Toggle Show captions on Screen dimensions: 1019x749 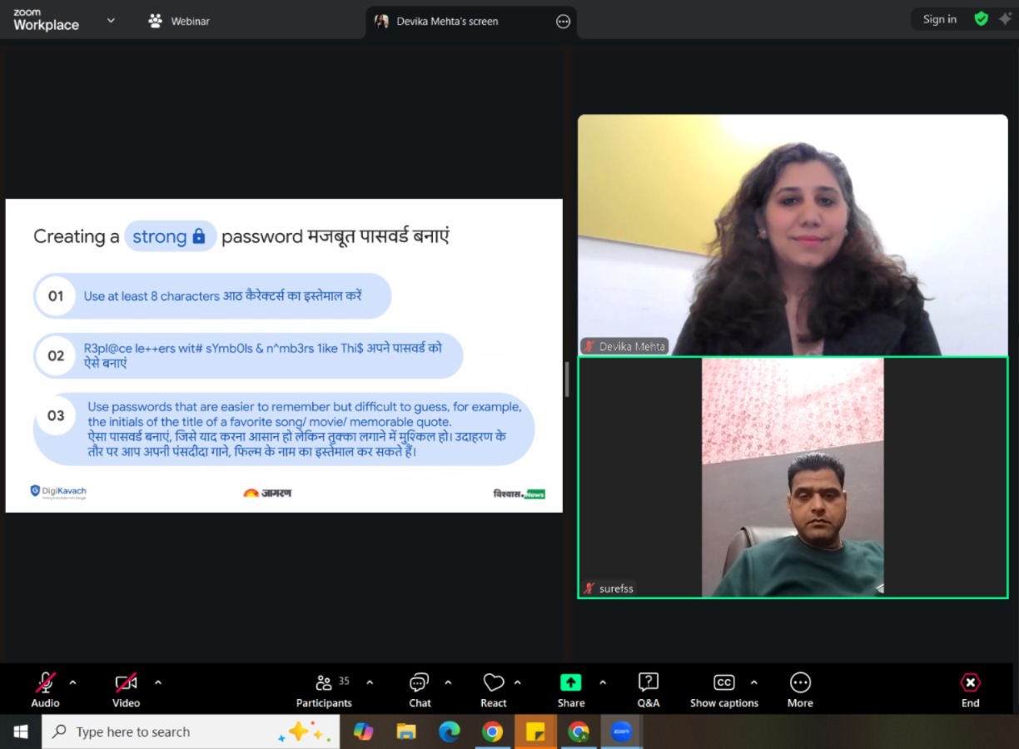[723, 691]
